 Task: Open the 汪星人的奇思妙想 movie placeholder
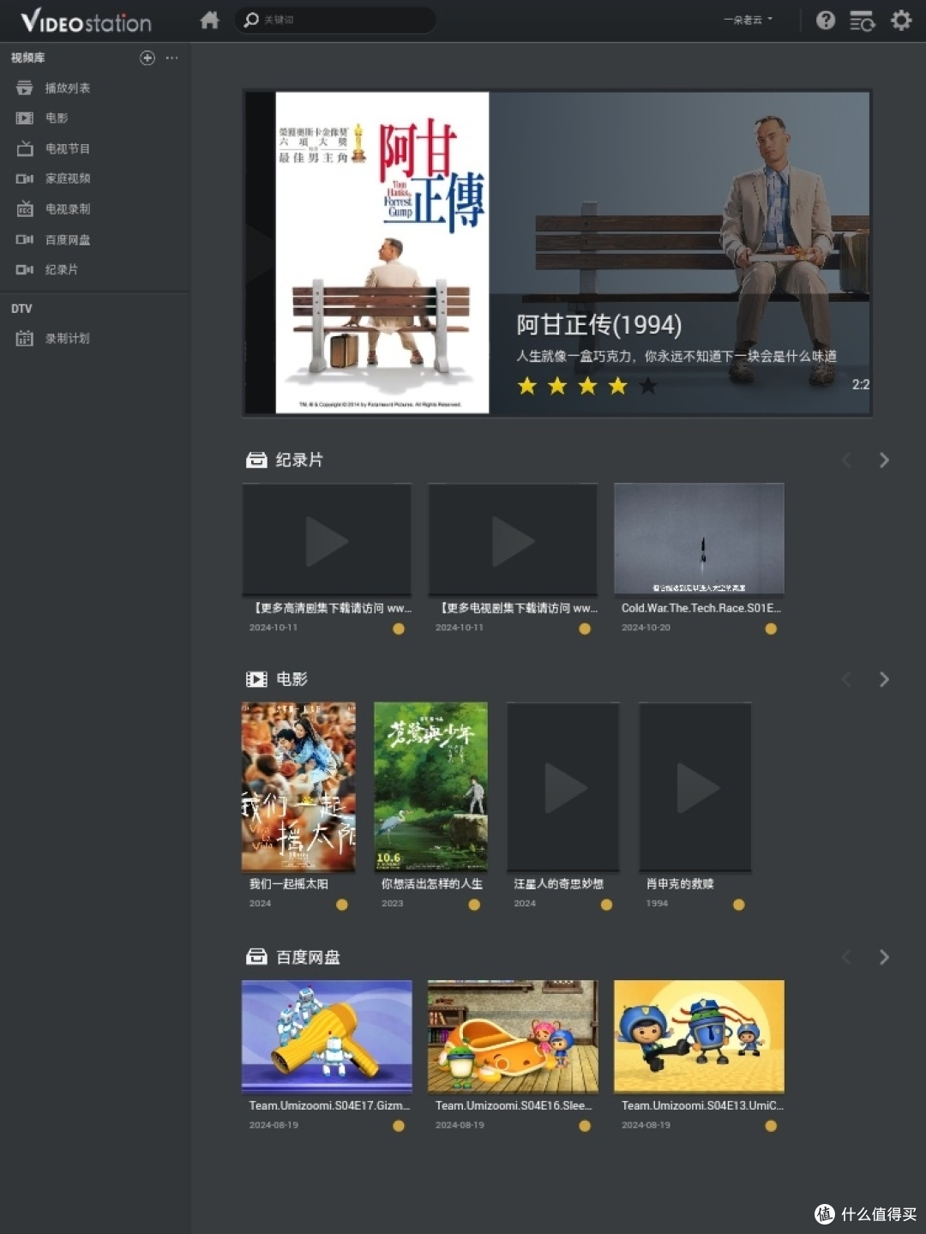tap(563, 786)
